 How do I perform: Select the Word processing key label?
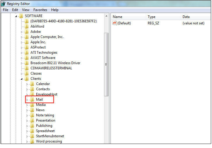[x=49, y=141]
